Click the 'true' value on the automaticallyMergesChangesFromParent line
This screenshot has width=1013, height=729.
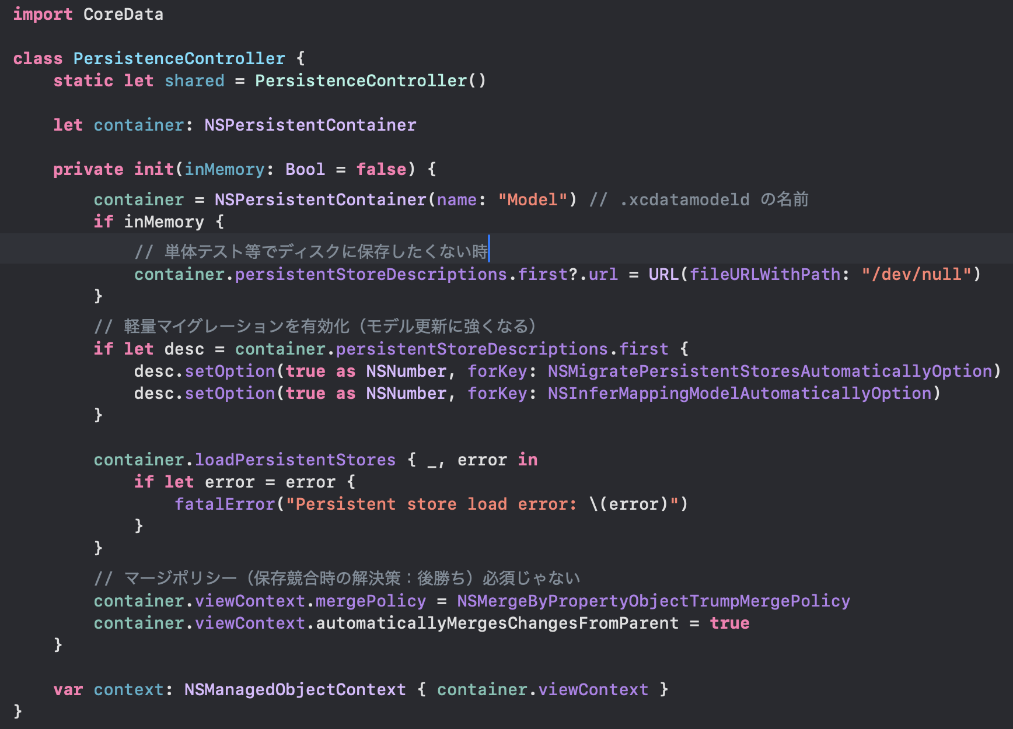tap(729, 623)
